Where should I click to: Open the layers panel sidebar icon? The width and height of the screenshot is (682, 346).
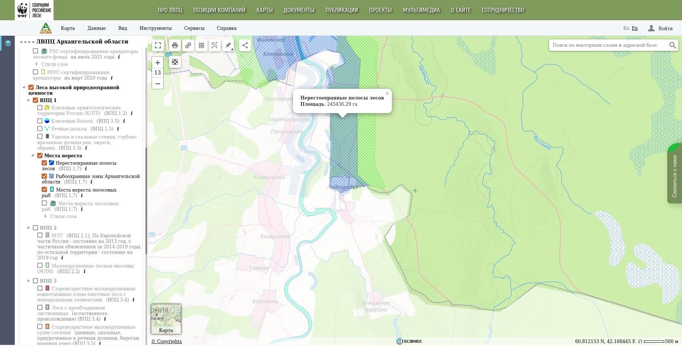pos(8,43)
